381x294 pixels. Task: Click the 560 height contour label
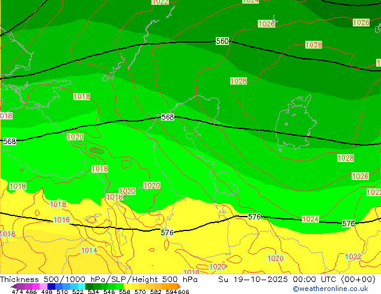pos(222,41)
